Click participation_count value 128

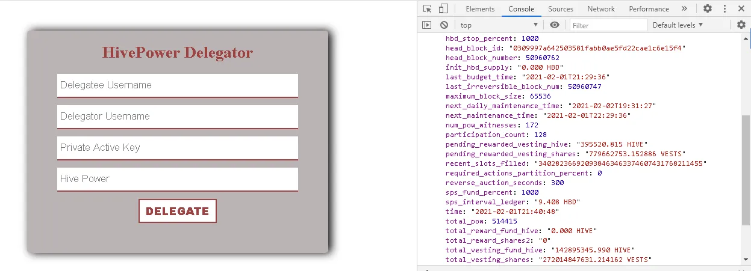(540, 135)
